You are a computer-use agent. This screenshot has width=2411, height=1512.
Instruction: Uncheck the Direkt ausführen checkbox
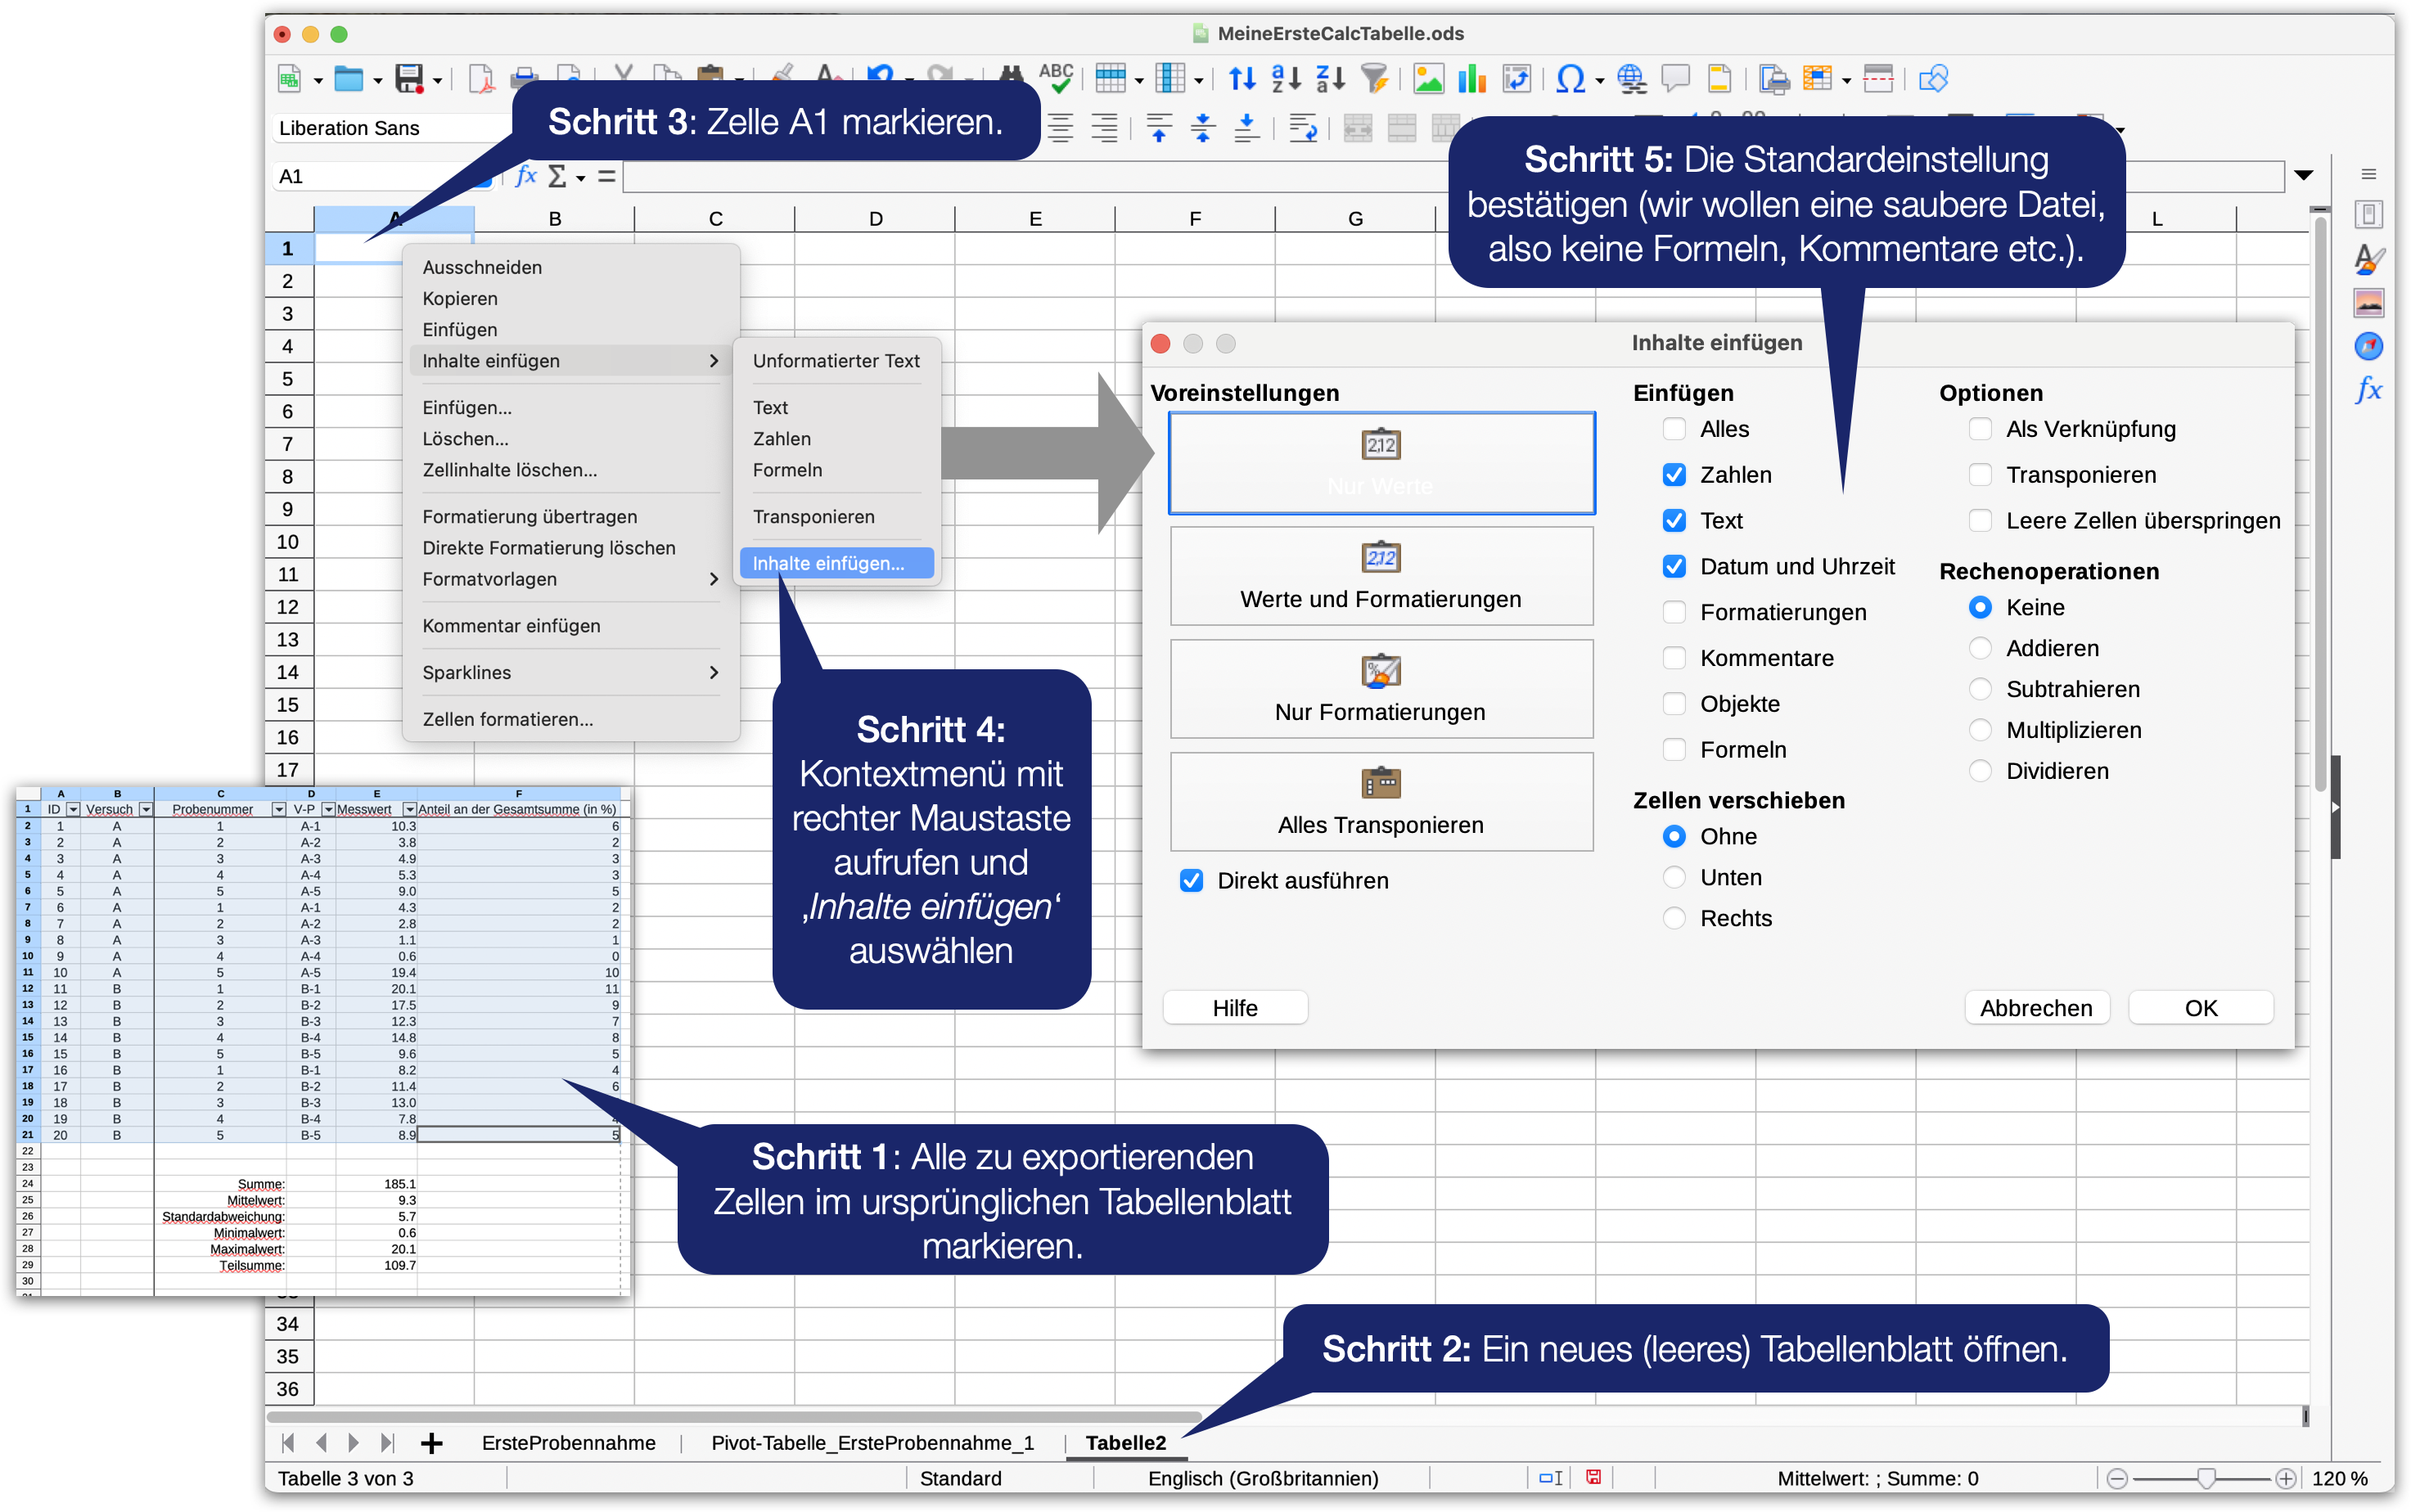tap(1191, 881)
